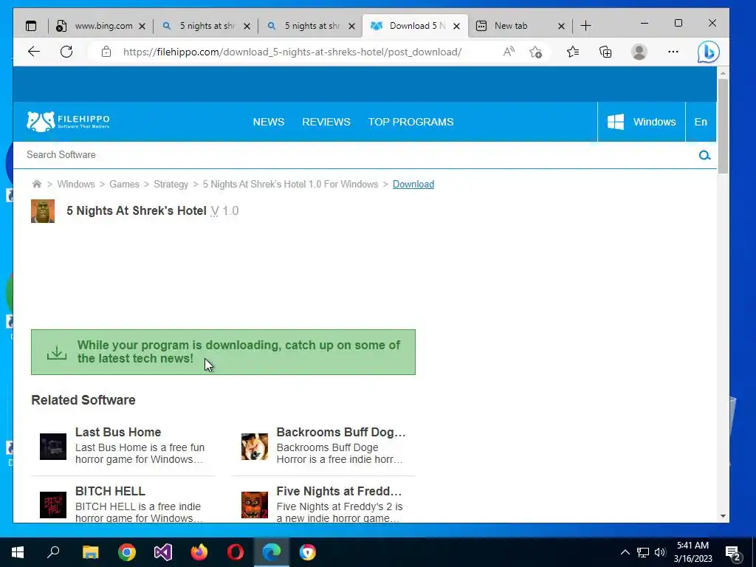Open the notification center icon

[x=733, y=554]
